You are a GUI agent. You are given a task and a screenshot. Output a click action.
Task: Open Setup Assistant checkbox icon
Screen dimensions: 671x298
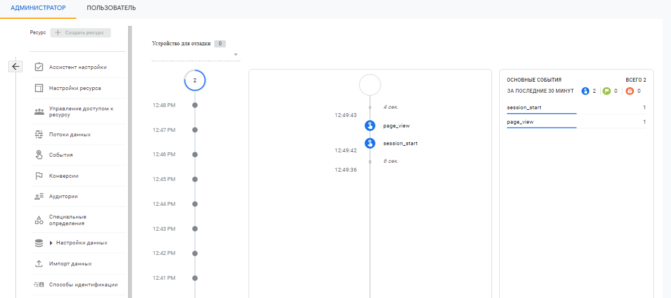39,67
